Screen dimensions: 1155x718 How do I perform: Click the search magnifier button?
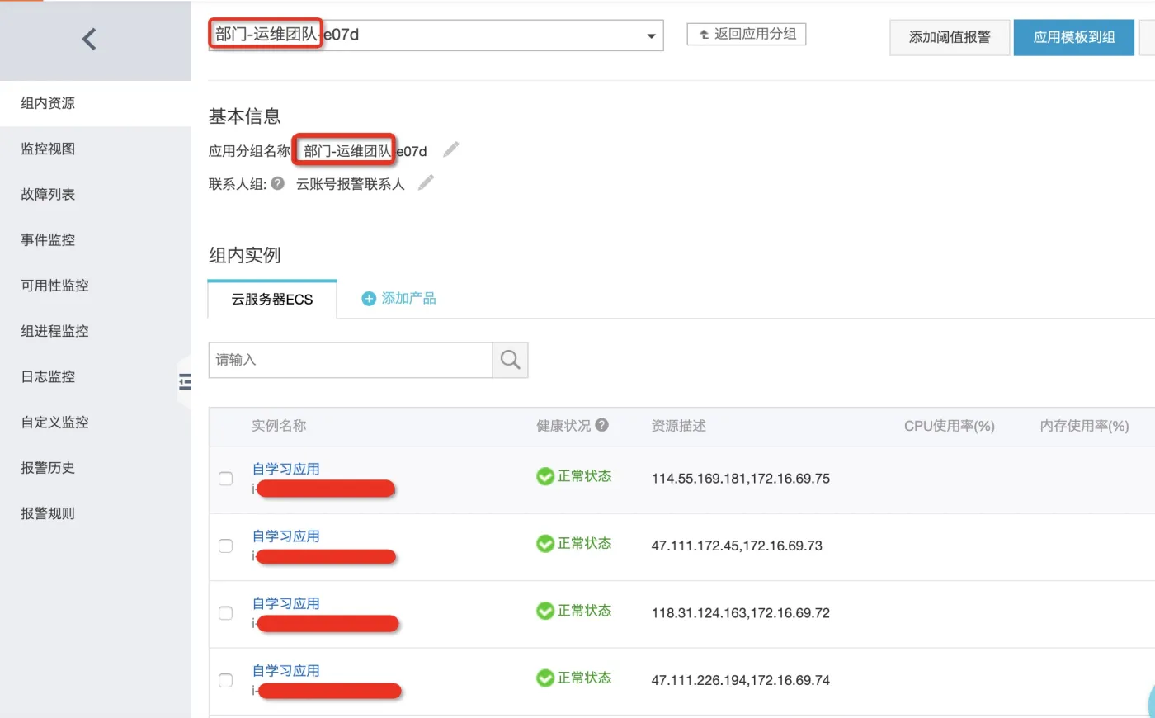pos(510,360)
